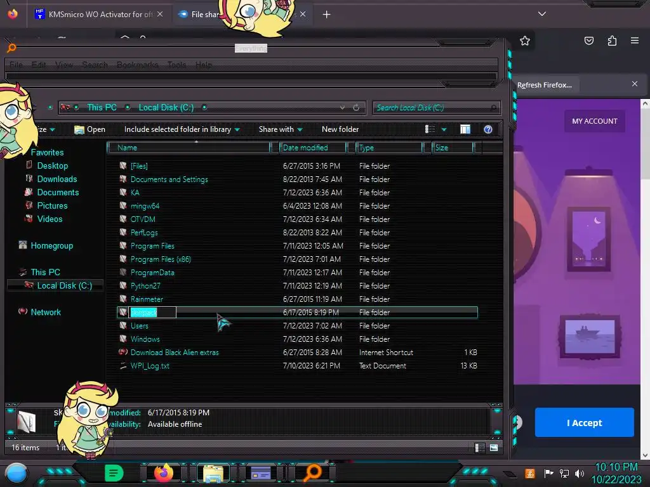Viewport: 650px width, 487px height.
Task: Expand the view options dropdown arrow
Action: point(444,129)
